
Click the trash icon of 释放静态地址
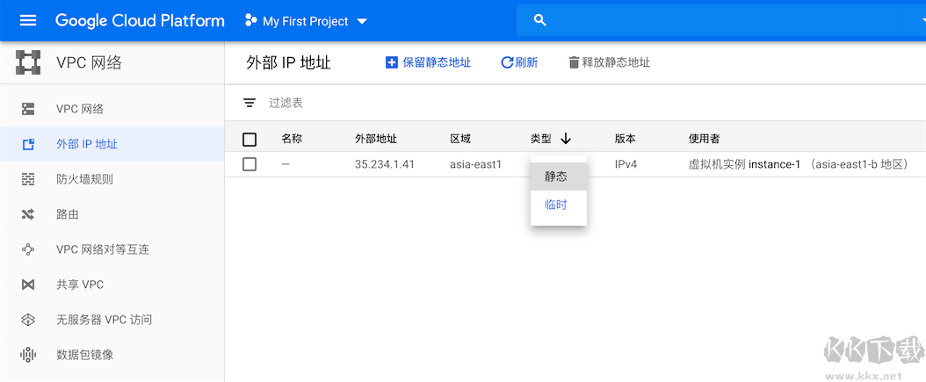tap(574, 62)
